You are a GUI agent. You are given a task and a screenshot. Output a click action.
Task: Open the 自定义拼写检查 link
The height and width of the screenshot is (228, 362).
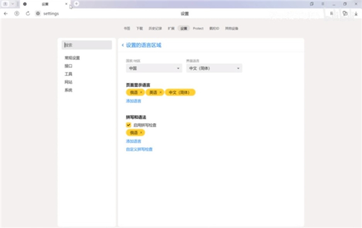pyautogui.click(x=139, y=149)
